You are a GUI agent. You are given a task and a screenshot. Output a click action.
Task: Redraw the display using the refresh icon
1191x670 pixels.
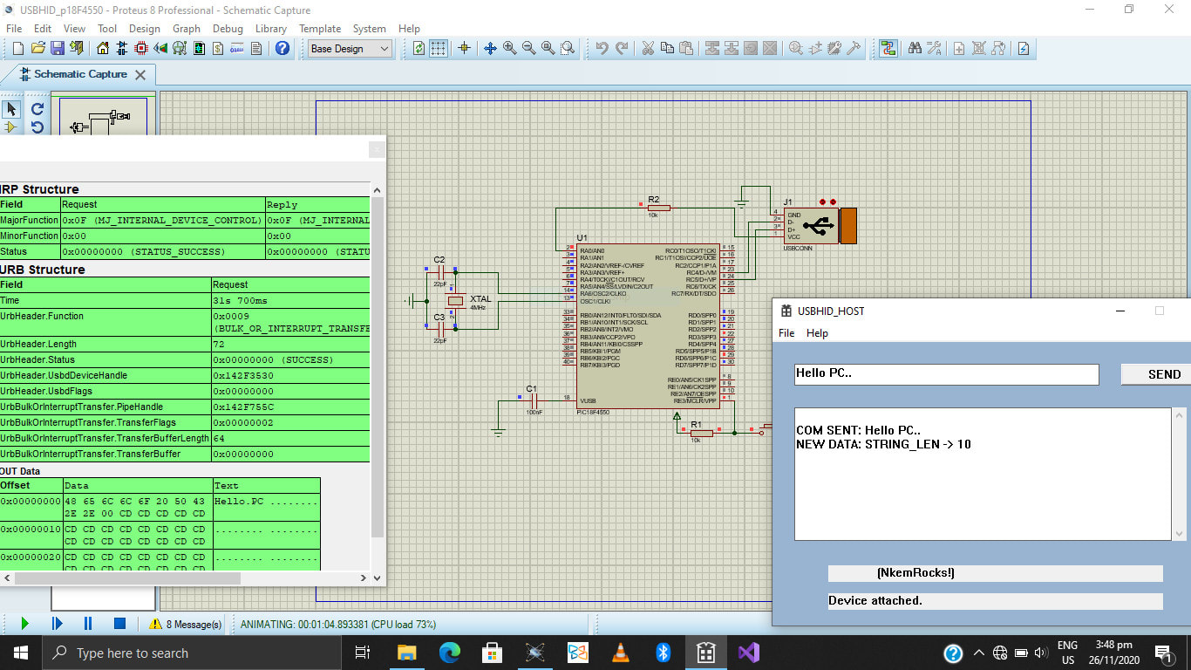click(419, 49)
